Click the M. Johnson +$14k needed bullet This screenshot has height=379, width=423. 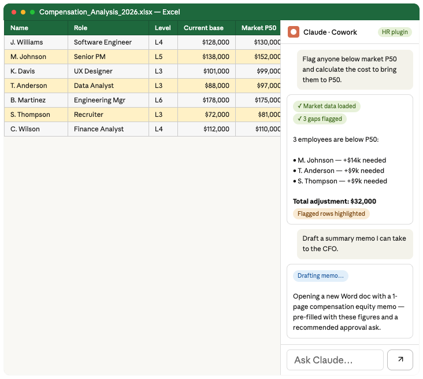click(339, 160)
